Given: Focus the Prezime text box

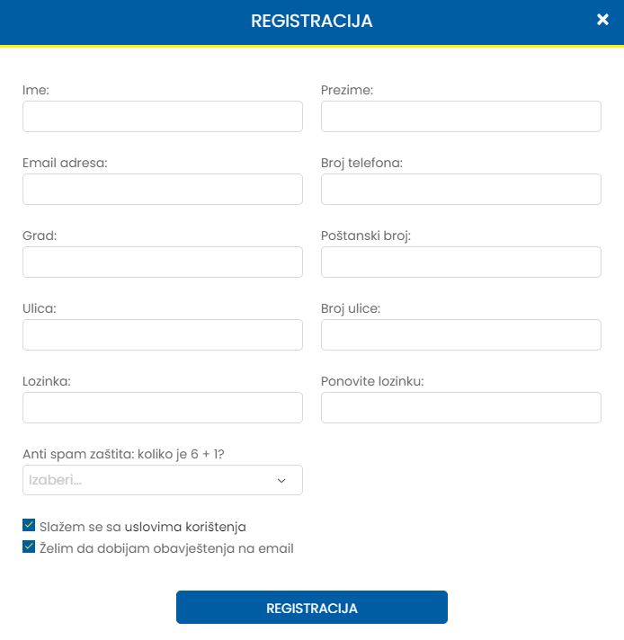Looking at the screenshot, I should click(x=461, y=116).
